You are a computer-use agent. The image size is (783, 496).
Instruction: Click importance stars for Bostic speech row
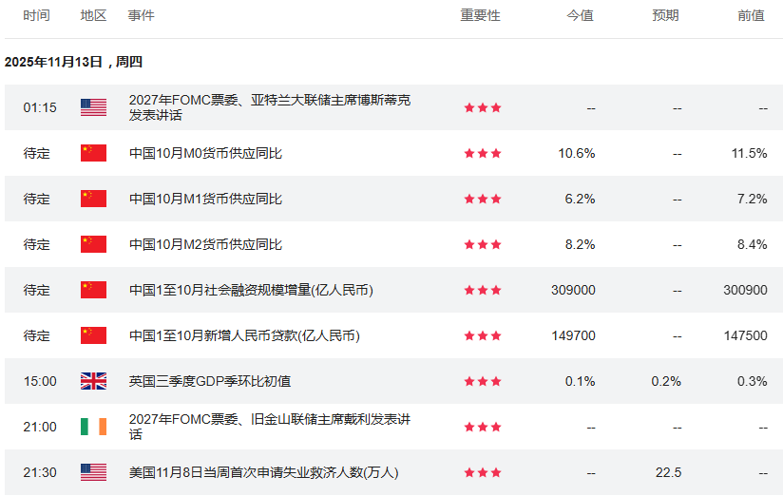click(483, 108)
